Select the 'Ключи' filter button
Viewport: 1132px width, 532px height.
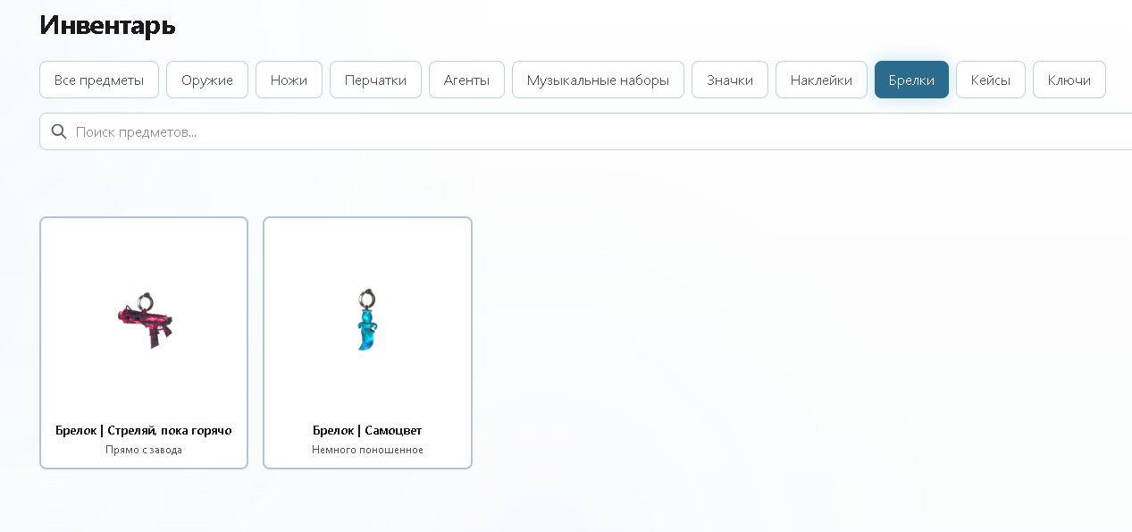tap(1069, 80)
